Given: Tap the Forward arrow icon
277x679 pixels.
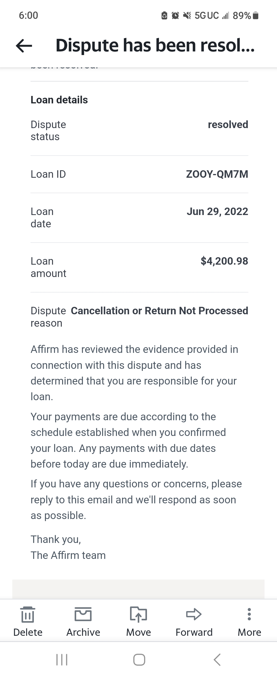Looking at the screenshot, I should click(x=194, y=614).
